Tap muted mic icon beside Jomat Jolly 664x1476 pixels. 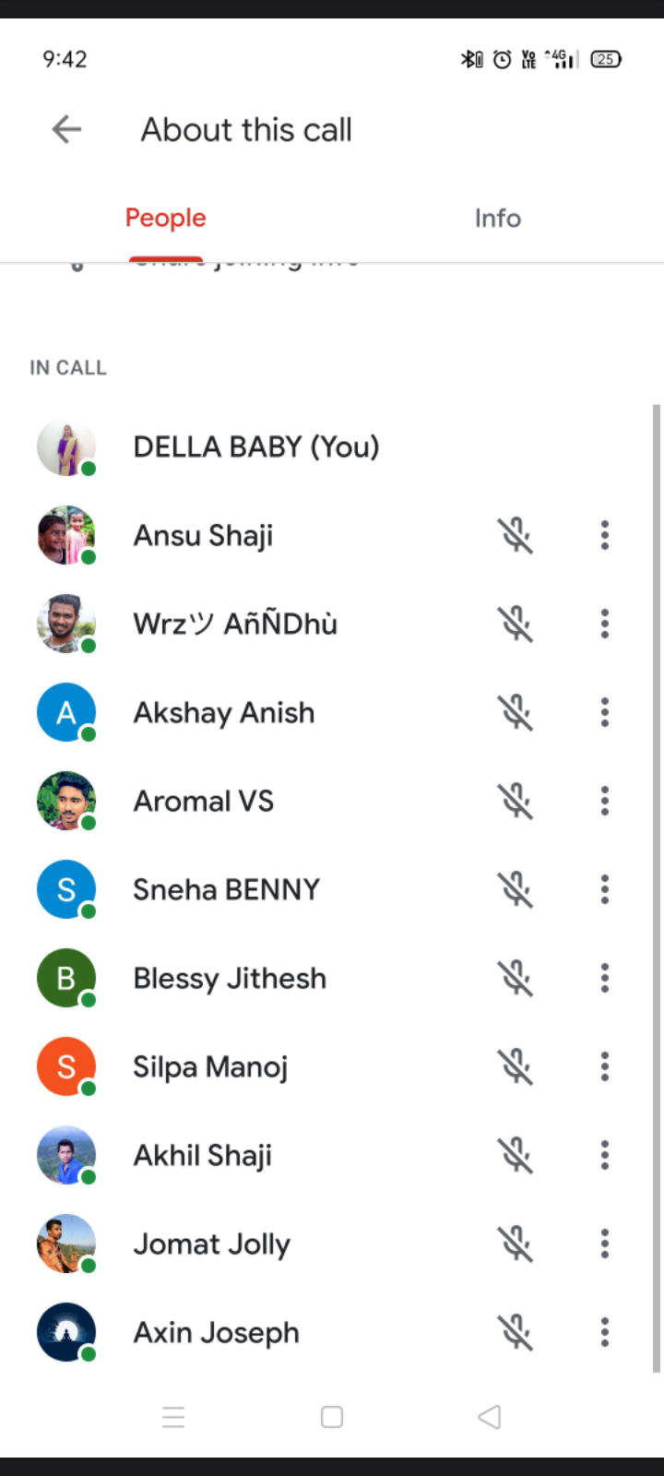coord(516,1244)
